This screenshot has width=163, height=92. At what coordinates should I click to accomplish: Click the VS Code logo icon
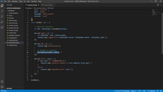(2, 1)
